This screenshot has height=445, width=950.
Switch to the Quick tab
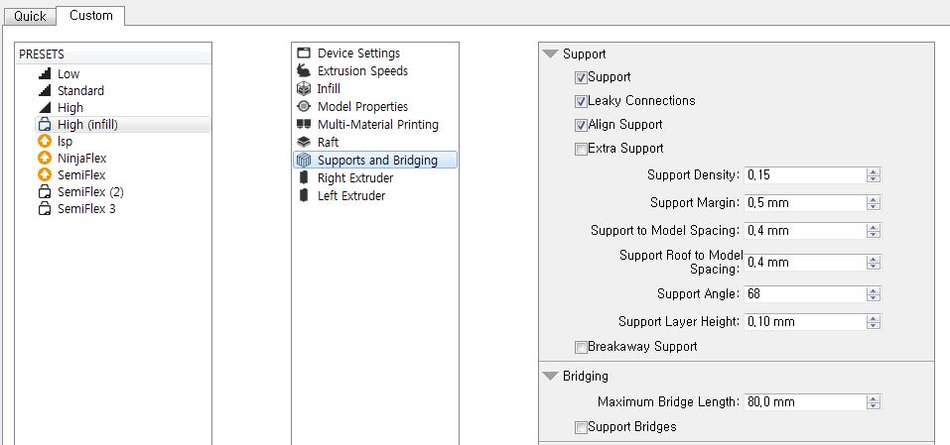(x=30, y=16)
